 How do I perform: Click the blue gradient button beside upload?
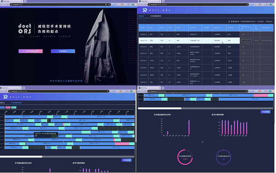(x=63, y=51)
